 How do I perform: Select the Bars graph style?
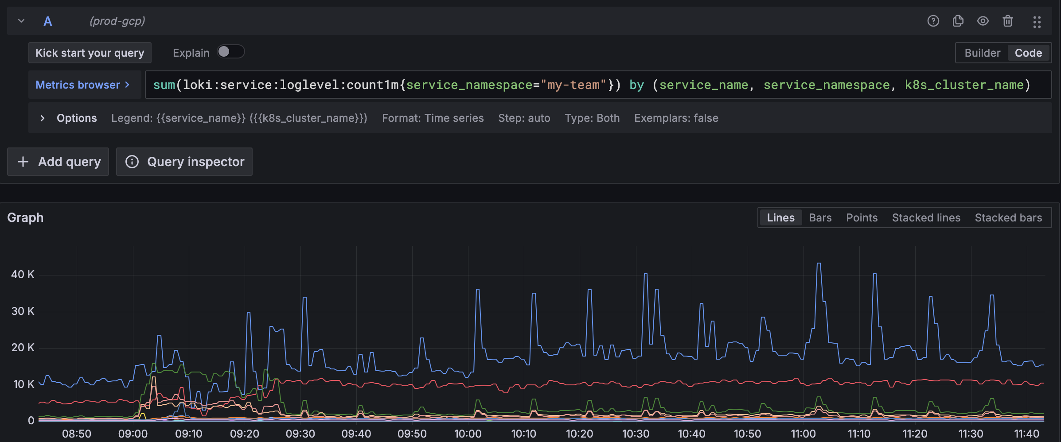819,217
